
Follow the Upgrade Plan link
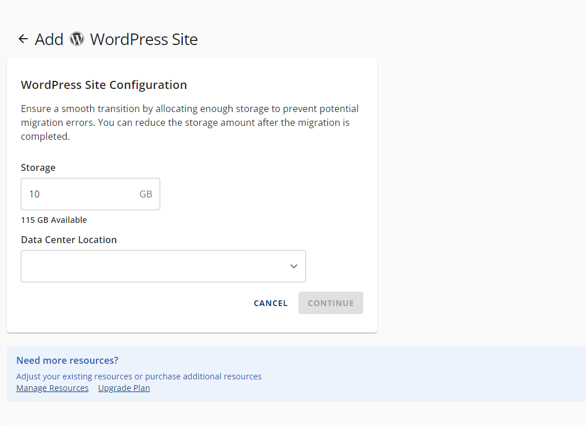[x=123, y=387]
